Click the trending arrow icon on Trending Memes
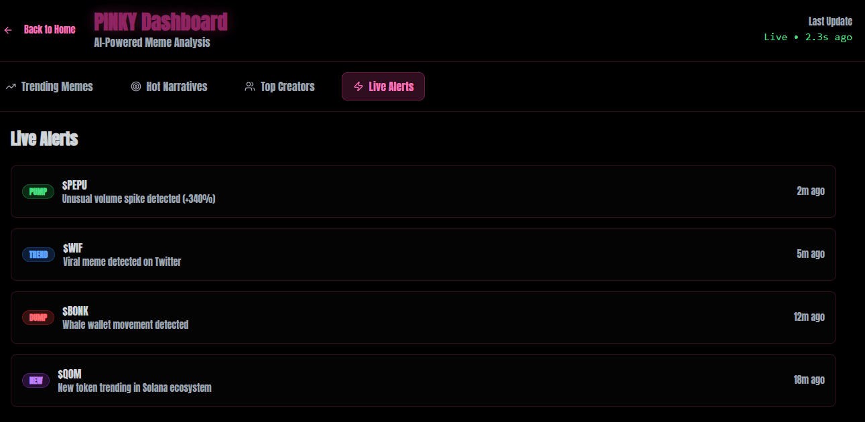 click(x=11, y=86)
